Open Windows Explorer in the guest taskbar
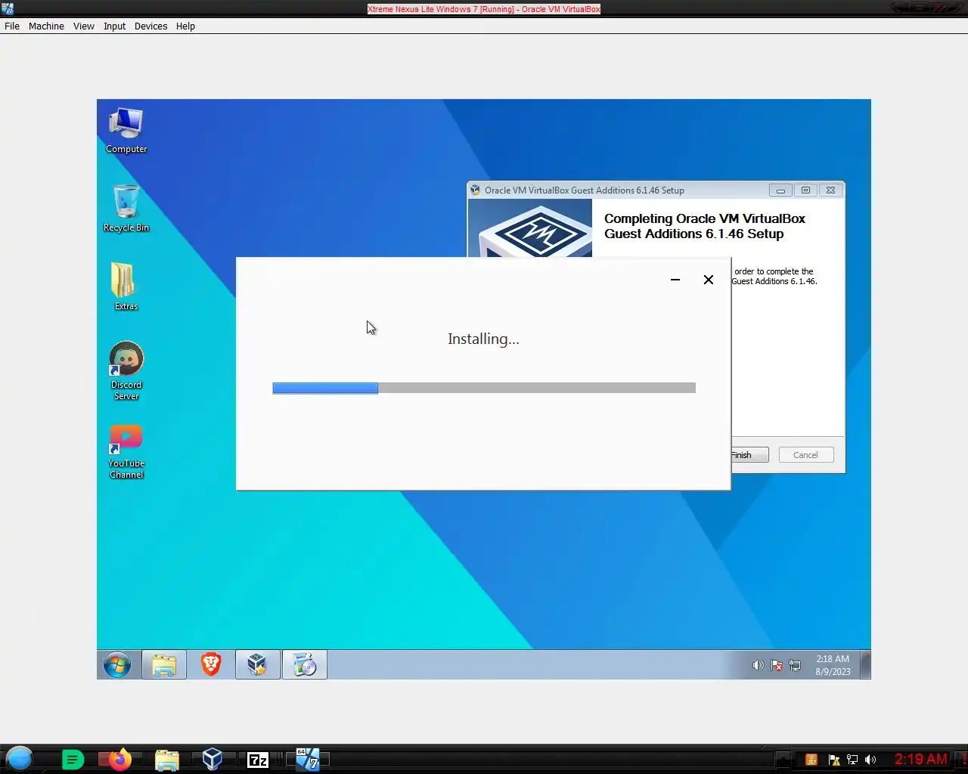968x774 pixels. tap(164, 665)
